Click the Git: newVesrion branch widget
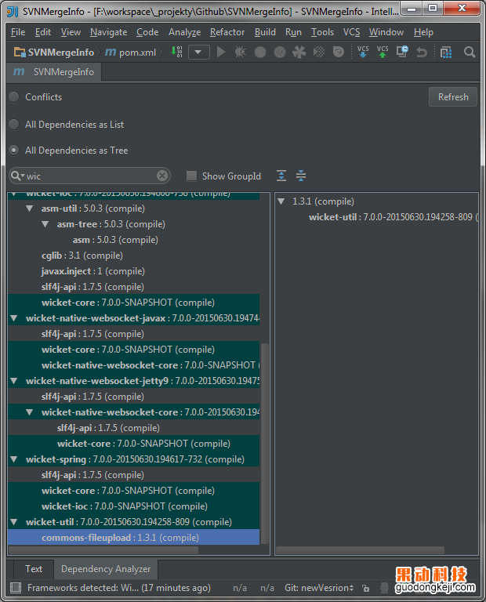The image size is (486, 602). [x=319, y=588]
